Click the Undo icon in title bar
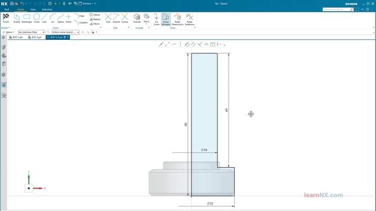This screenshot has height=211, width=376. click(22, 4)
